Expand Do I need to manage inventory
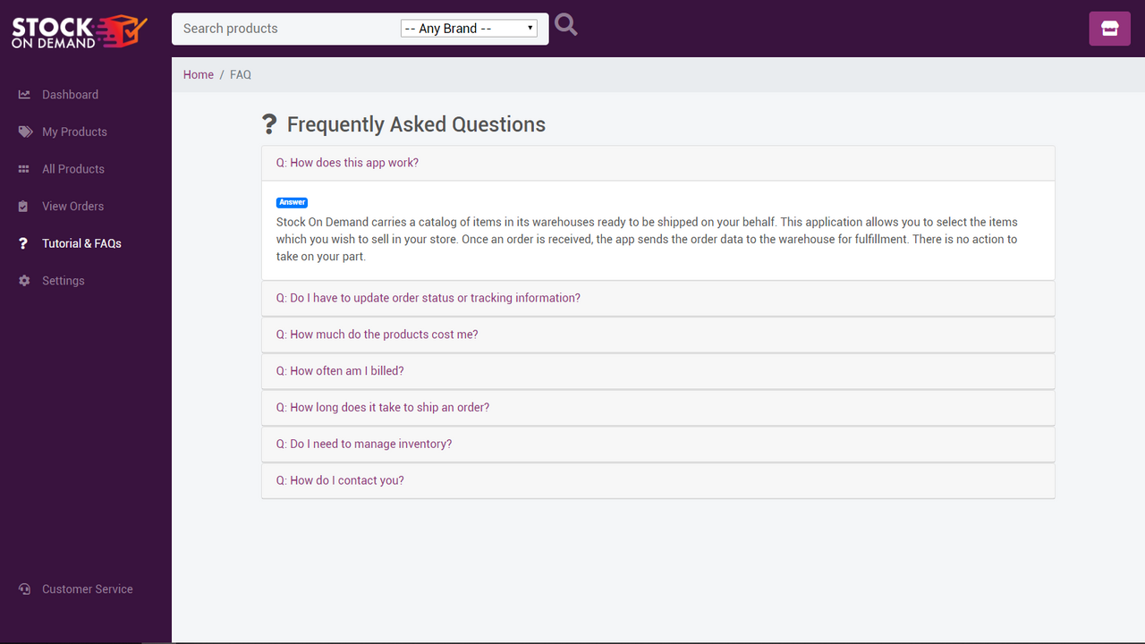Screen dimensions: 1145x644 364,445
